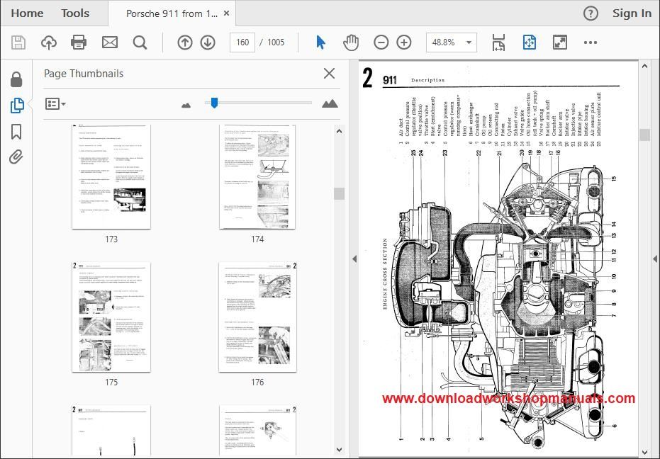Expand right tools pane arrow

click(x=655, y=259)
